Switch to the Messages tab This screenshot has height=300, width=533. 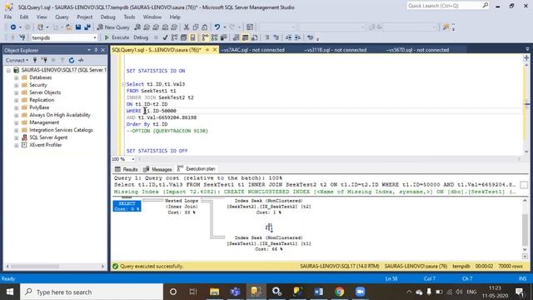(x=157, y=169)
